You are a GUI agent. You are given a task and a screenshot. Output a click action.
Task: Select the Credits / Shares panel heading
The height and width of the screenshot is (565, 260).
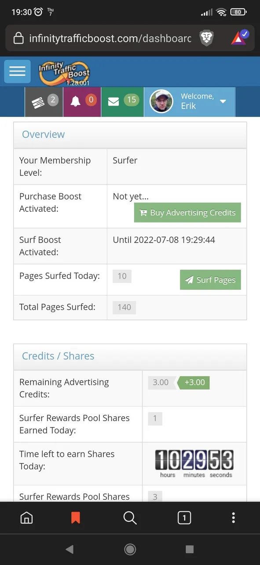[x=58, y=356]
